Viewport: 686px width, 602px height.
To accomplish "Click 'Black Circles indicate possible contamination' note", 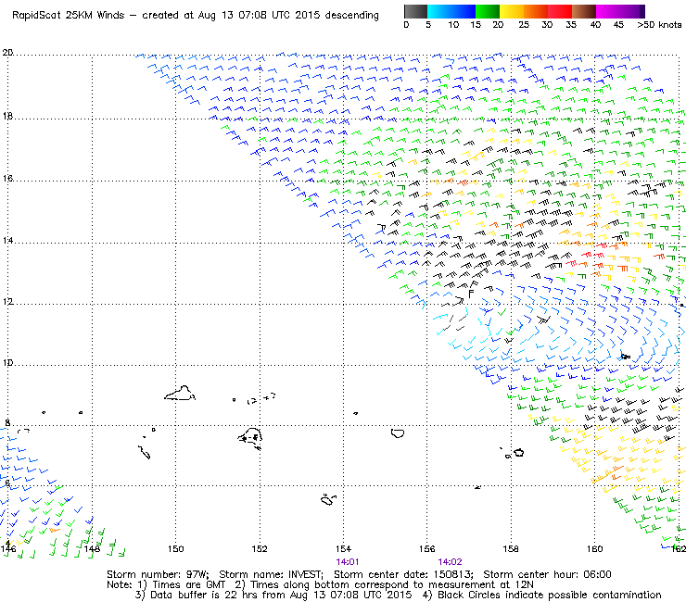I will tap(550, 595).
